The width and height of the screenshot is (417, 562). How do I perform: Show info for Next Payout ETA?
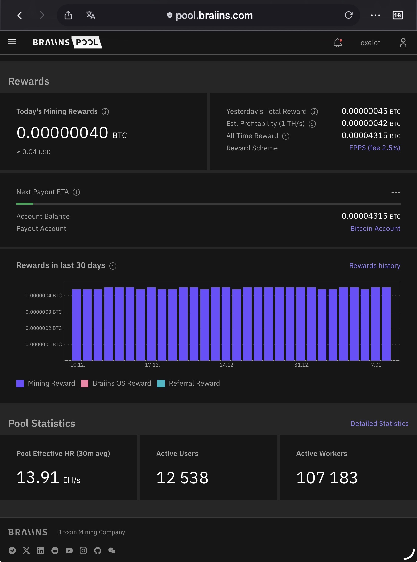click(x=76, y=192)
